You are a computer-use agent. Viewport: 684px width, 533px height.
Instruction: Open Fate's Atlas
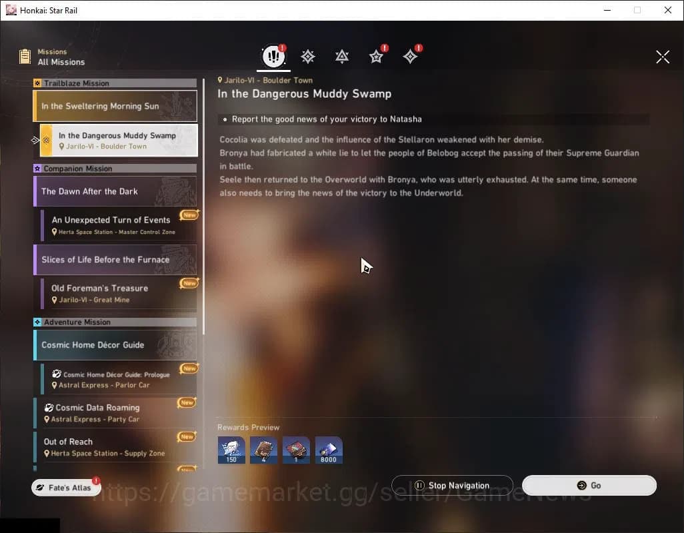pyautogui.click(x=66, y=488)
